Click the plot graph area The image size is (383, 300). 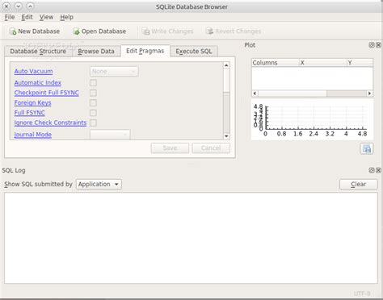coord(313,119)
